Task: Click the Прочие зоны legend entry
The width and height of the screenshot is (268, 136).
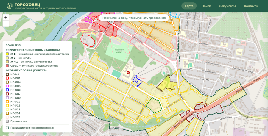Action: point(16,121)
